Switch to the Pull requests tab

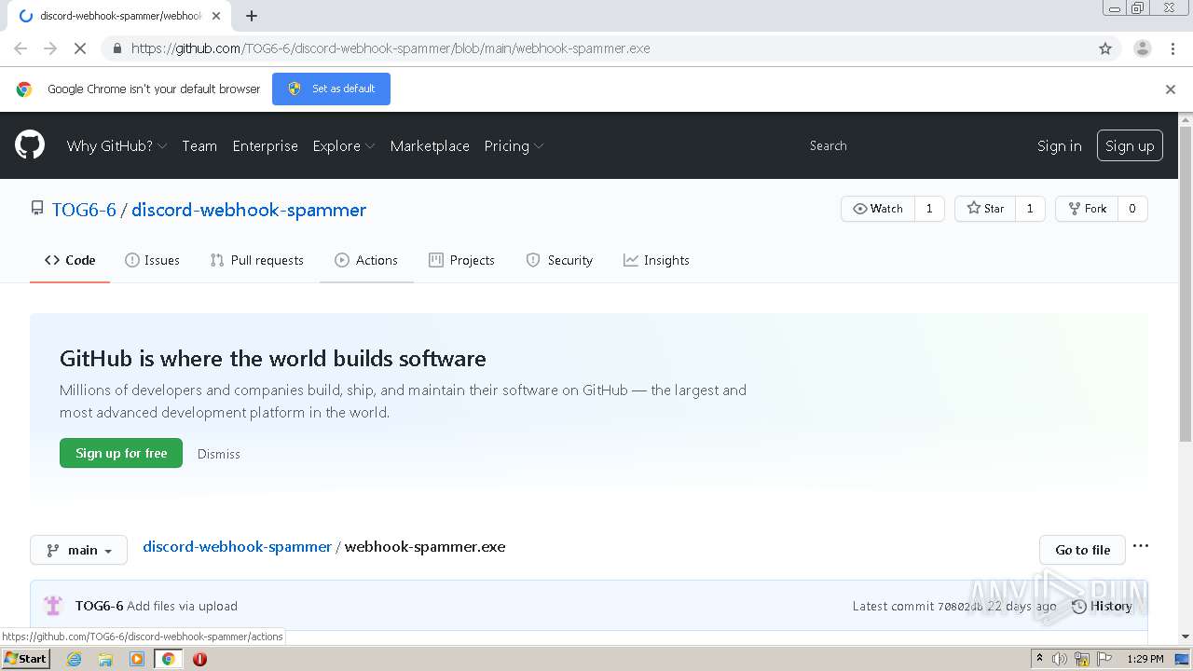pyautogui.click(x=257, y=260)
